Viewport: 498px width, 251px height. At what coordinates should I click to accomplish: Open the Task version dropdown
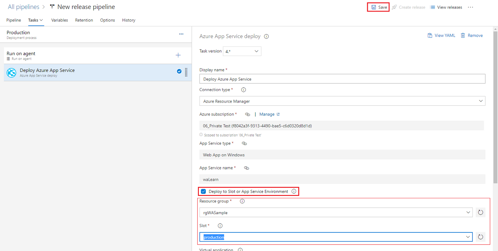242,51
